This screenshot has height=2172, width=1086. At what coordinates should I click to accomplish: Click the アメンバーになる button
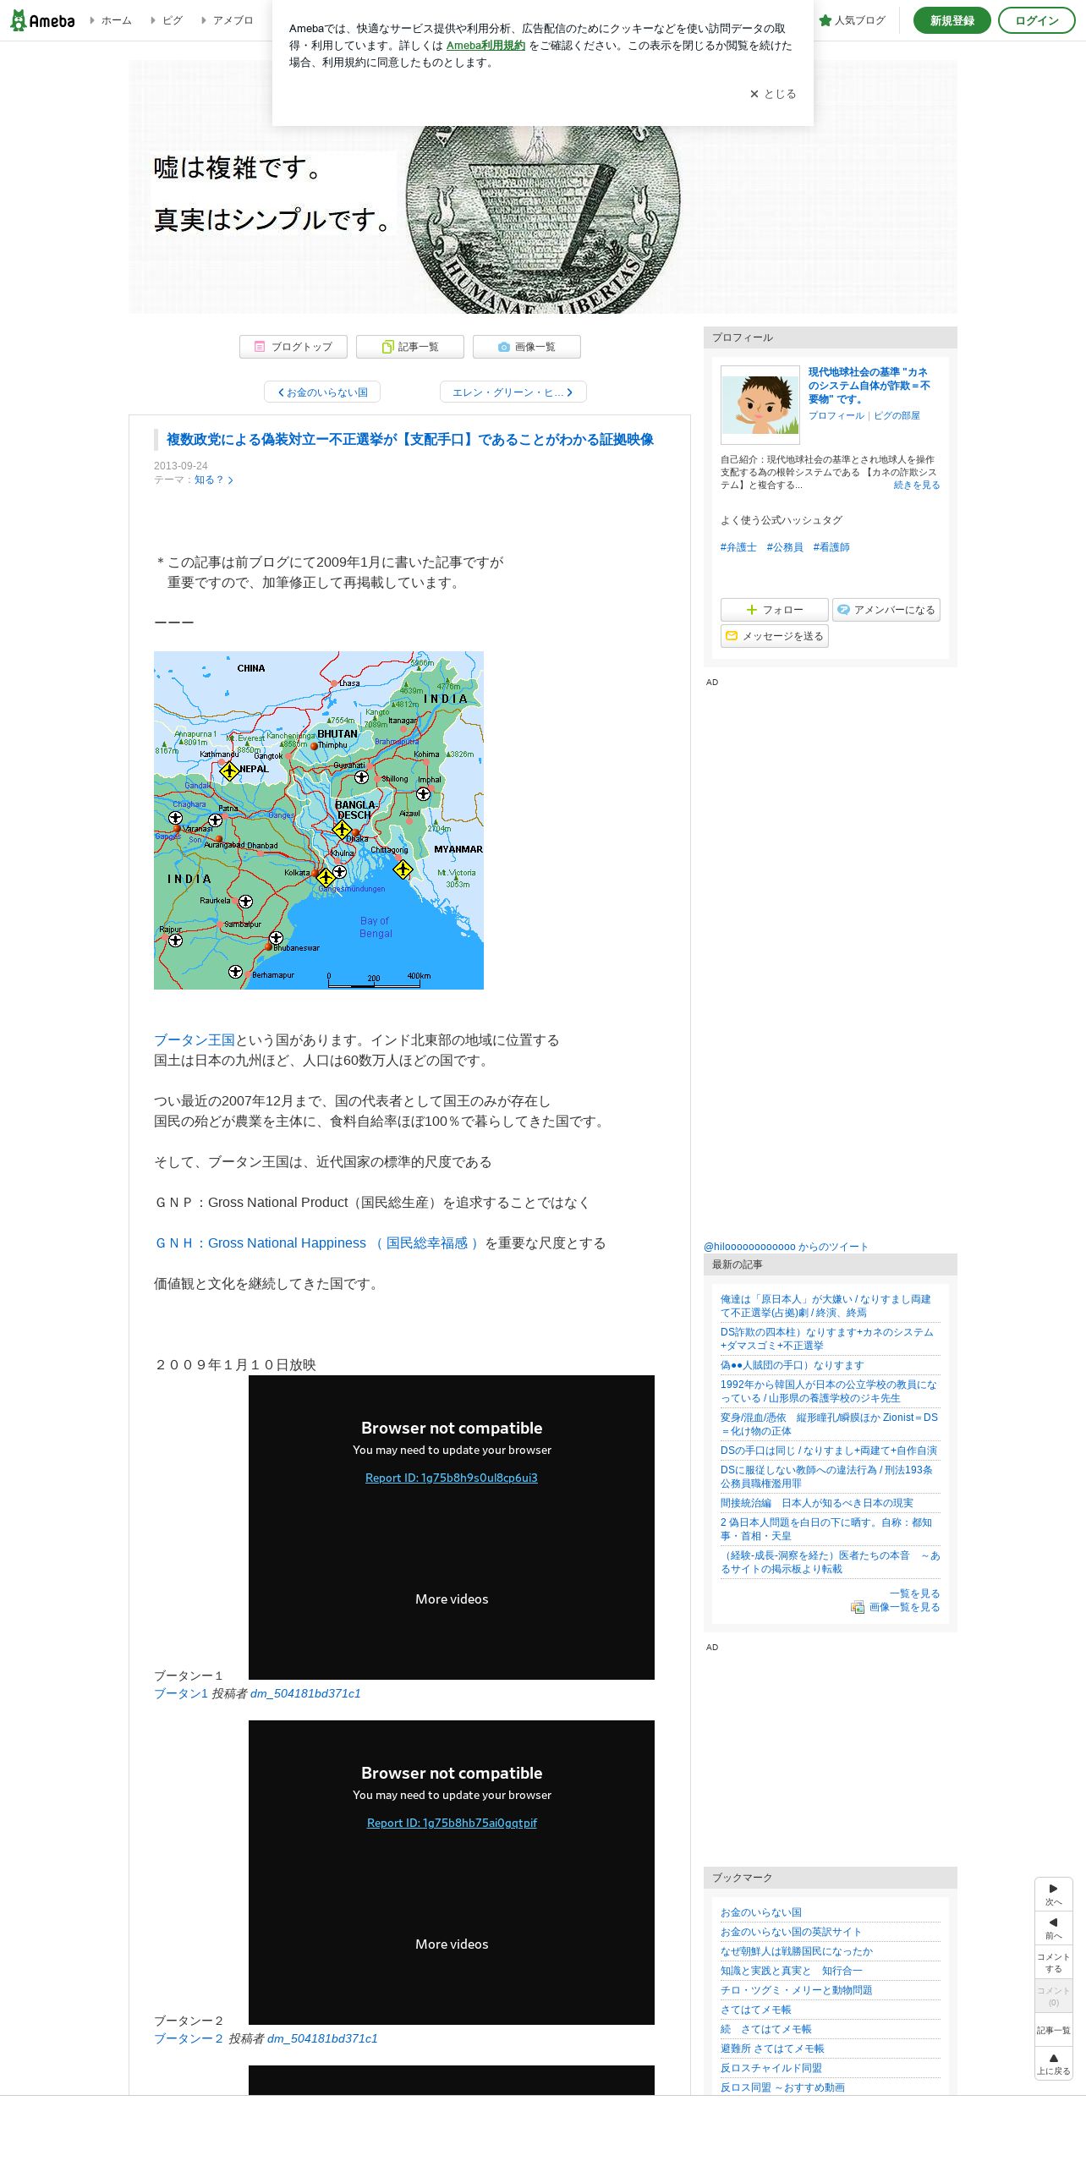coord(886,610)
